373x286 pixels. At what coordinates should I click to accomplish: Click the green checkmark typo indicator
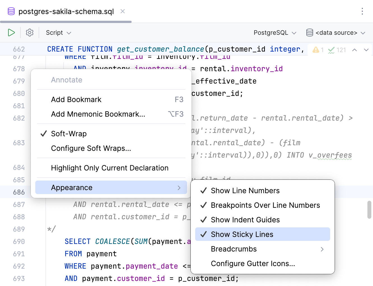pos(332,50)
